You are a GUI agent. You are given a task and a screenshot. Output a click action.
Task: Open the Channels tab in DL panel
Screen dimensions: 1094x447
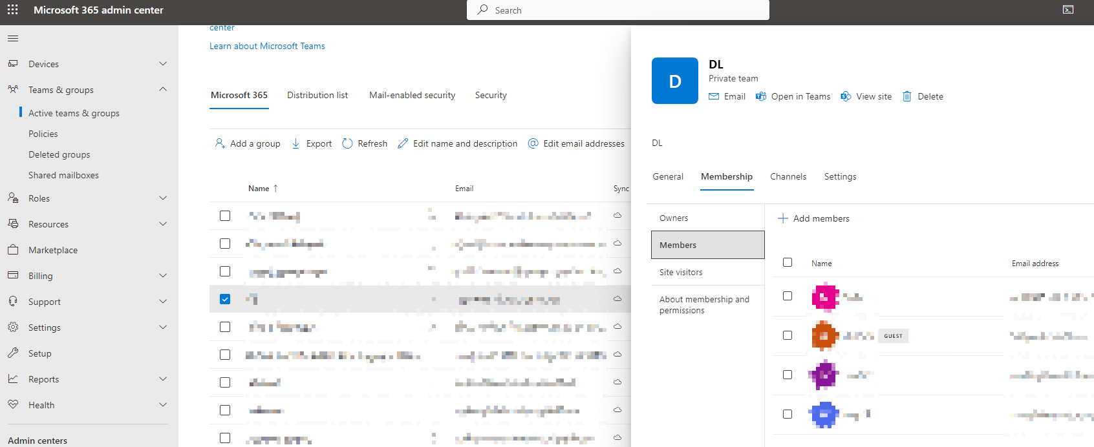point(788,176)
